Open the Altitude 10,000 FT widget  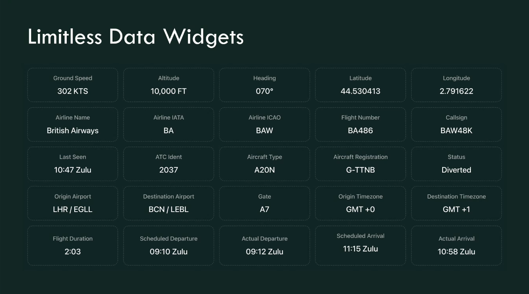169,85
